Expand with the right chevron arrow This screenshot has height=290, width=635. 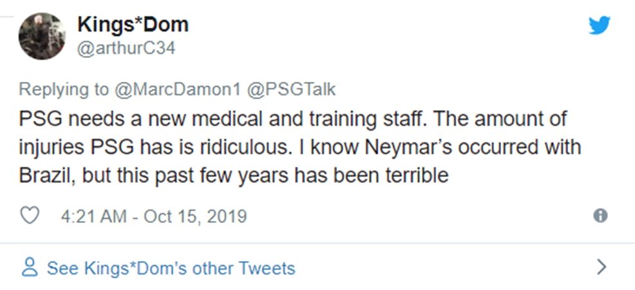click(x=602, y=267)
